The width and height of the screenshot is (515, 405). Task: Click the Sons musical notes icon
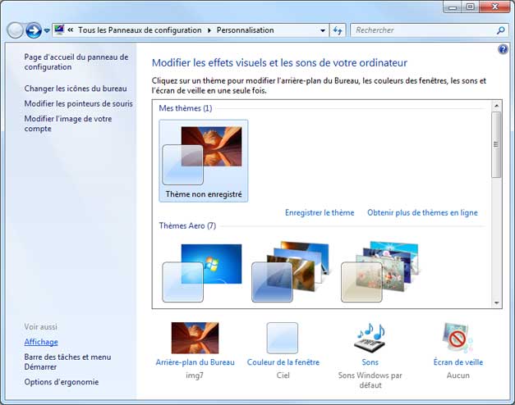point(370,338)
